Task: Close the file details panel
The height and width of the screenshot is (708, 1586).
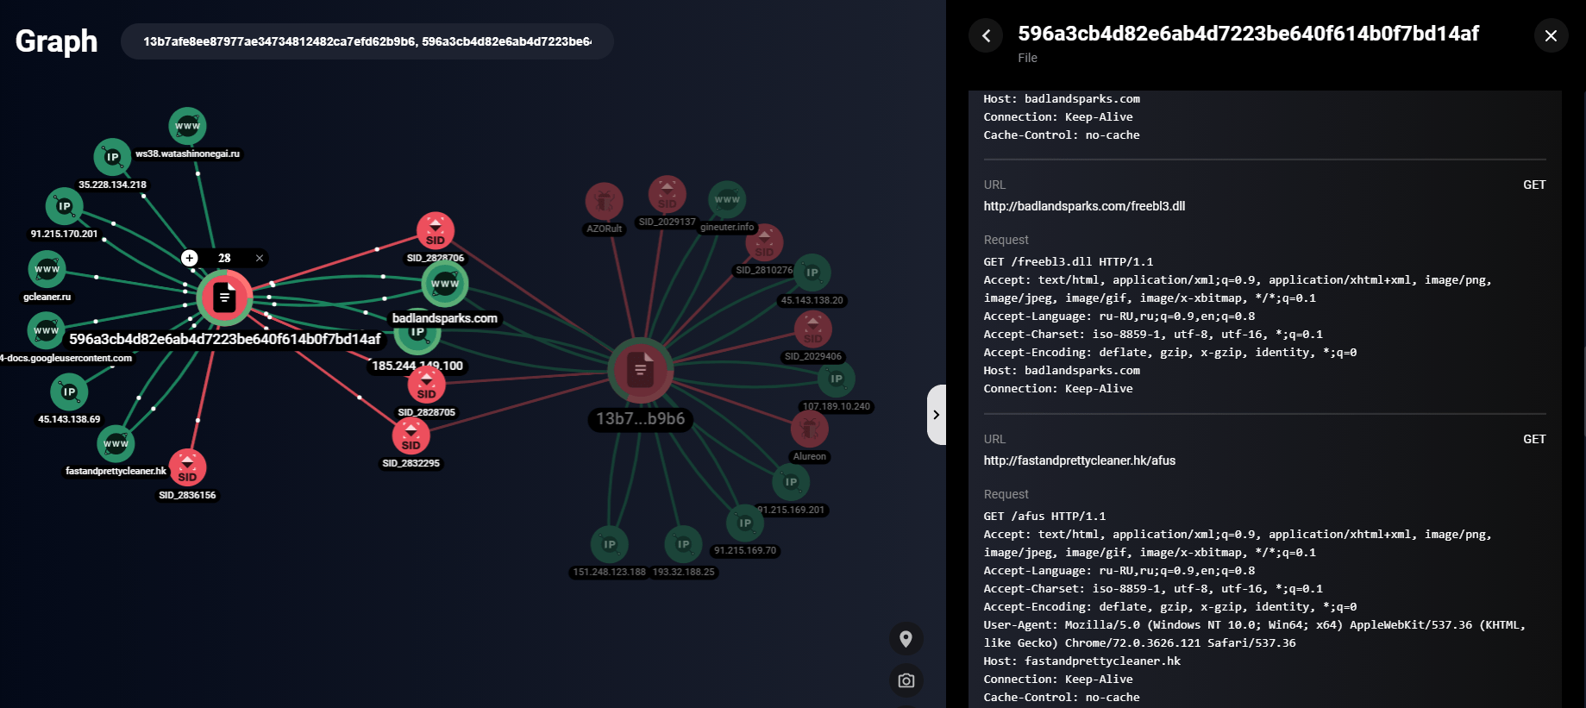Action: click(1551, 35)
